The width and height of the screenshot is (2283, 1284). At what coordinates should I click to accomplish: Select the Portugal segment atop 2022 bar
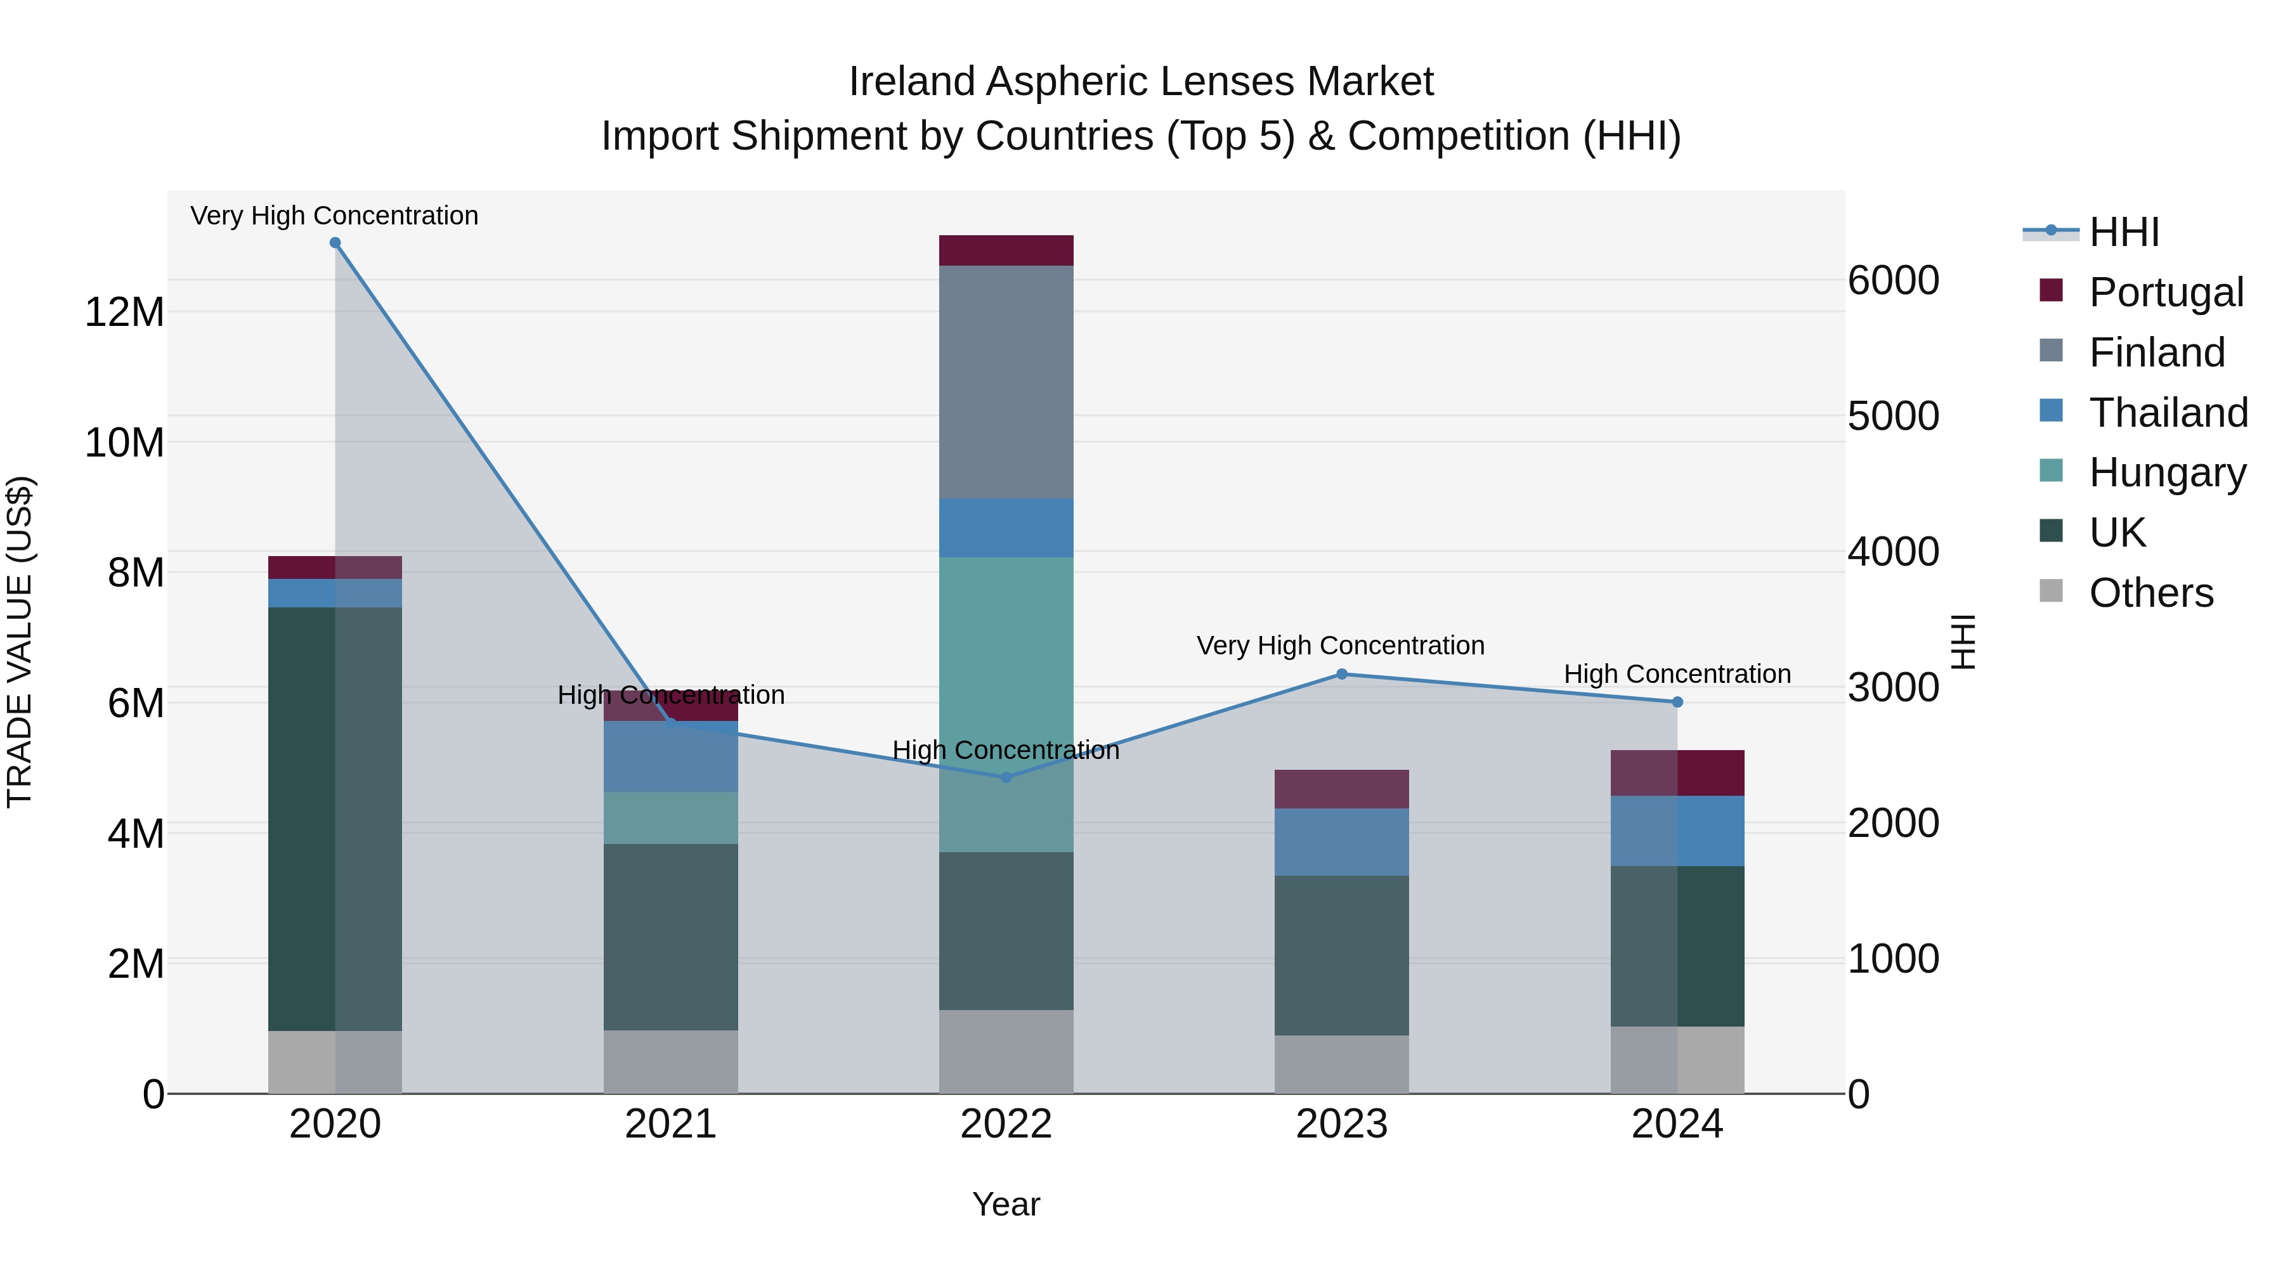pos(1006,250)
